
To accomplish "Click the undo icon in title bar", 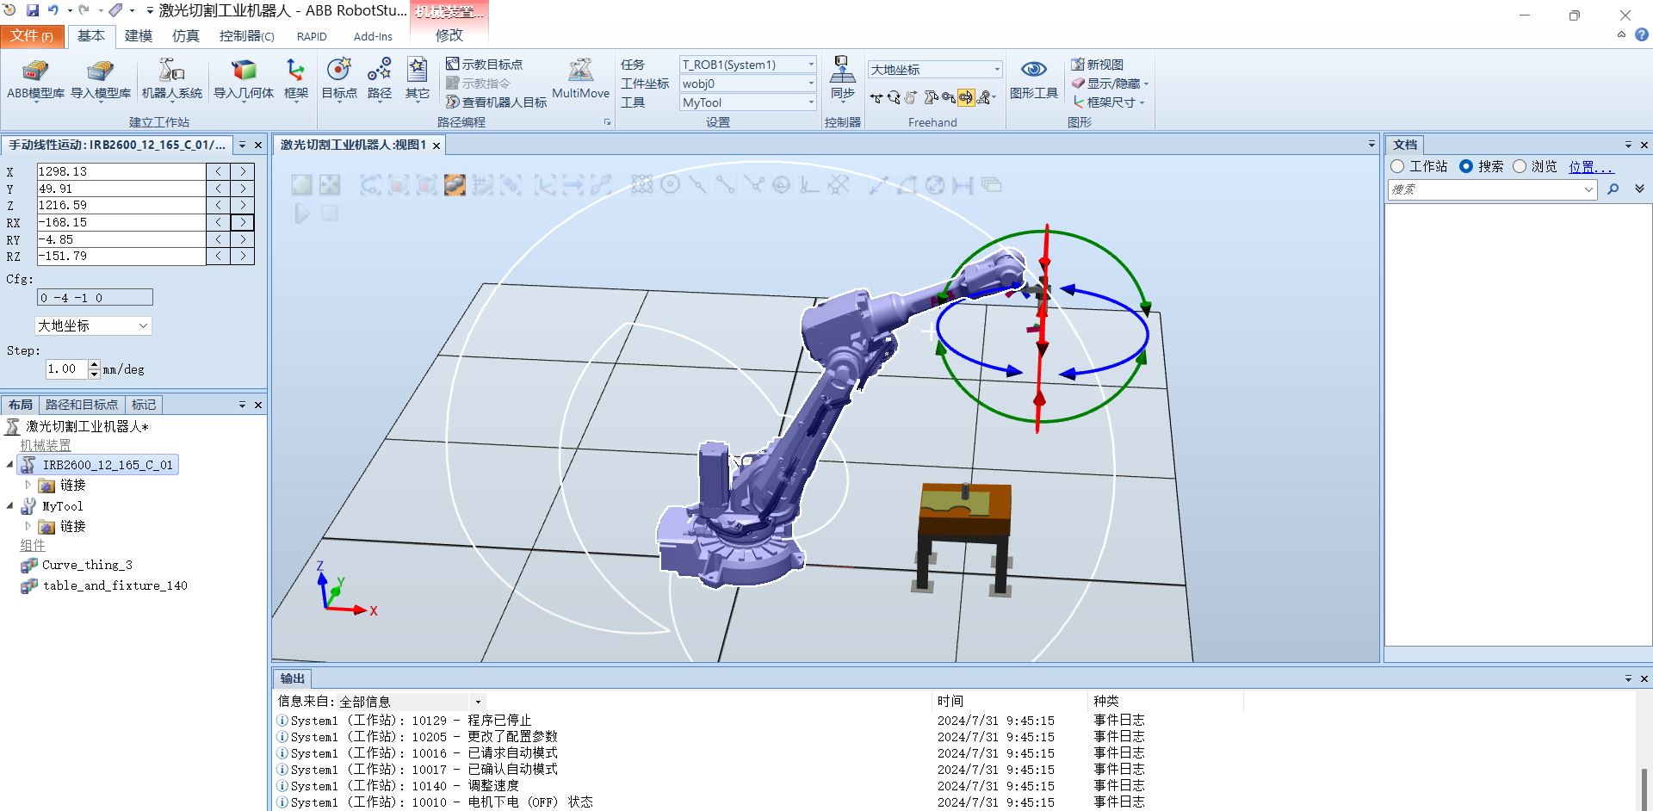I will 53,10.
